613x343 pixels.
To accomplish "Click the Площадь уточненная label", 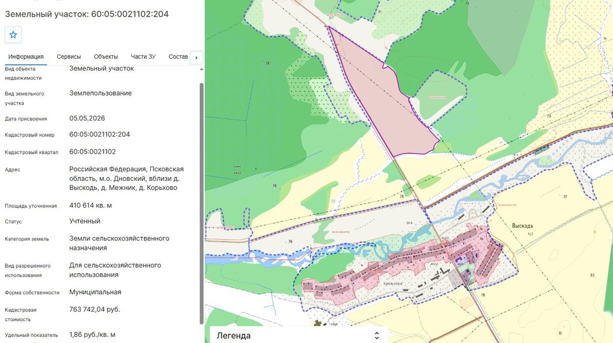I will click(x=31, y=206).
